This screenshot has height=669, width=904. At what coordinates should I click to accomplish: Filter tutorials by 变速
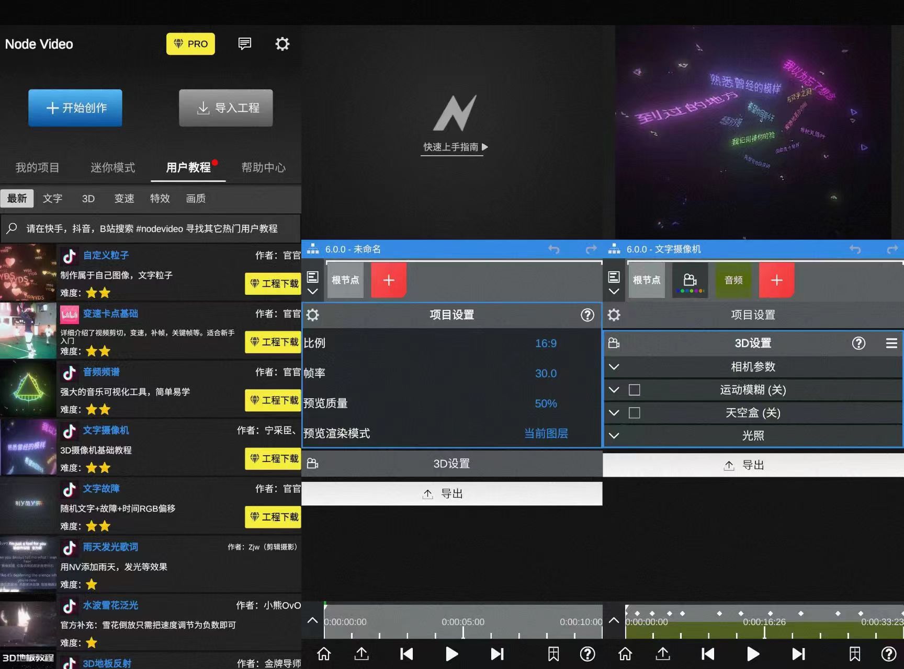click(124, 198)
